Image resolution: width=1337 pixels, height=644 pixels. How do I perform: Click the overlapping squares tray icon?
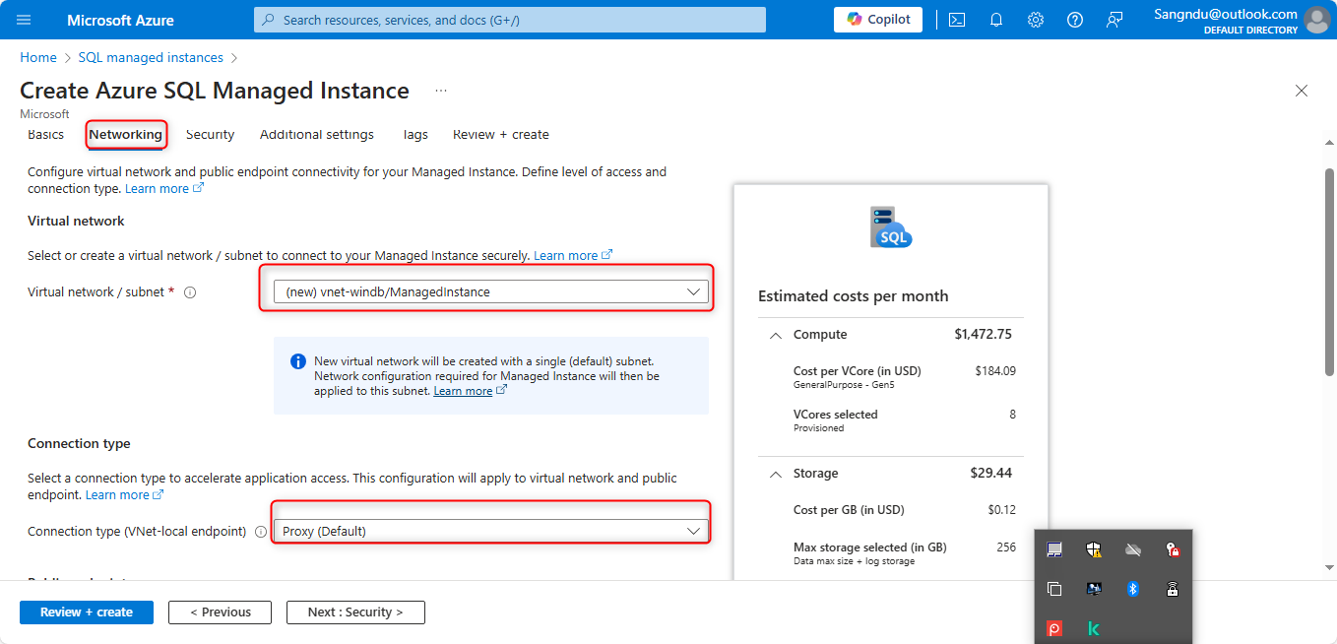click(1054, 589)
